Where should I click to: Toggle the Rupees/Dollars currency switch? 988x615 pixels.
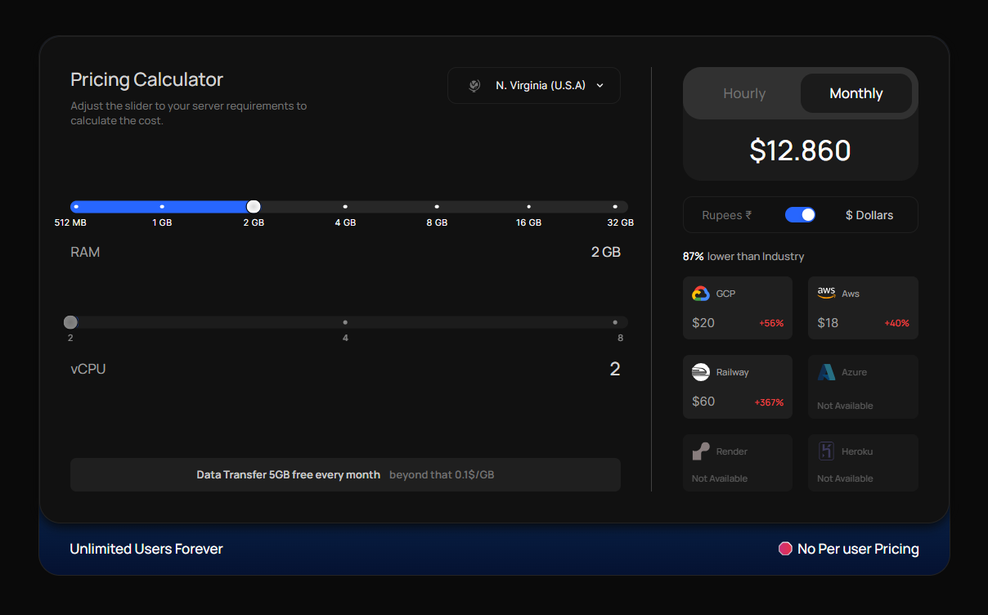[800, 215]
